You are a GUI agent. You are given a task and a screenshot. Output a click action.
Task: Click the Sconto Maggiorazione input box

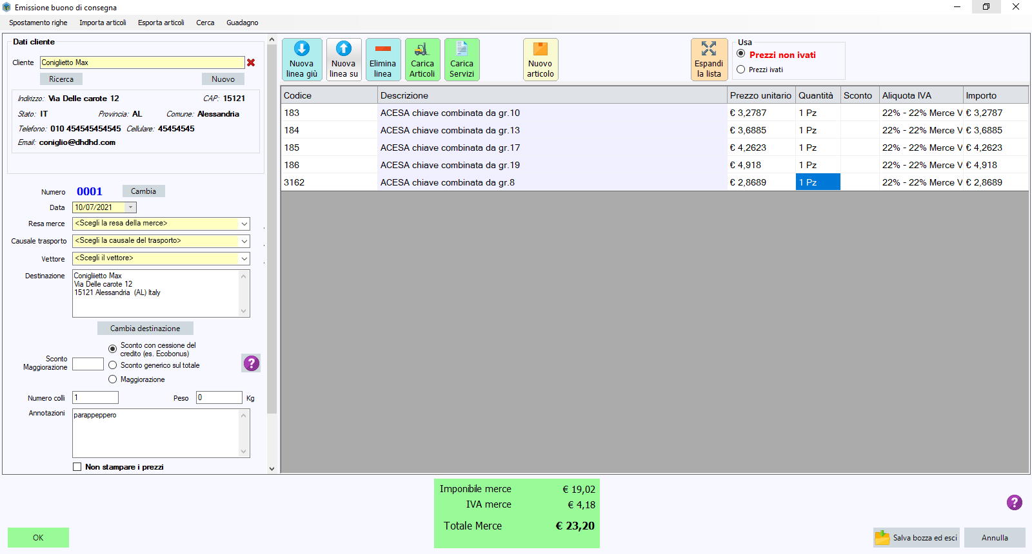(x=88, y=364)
